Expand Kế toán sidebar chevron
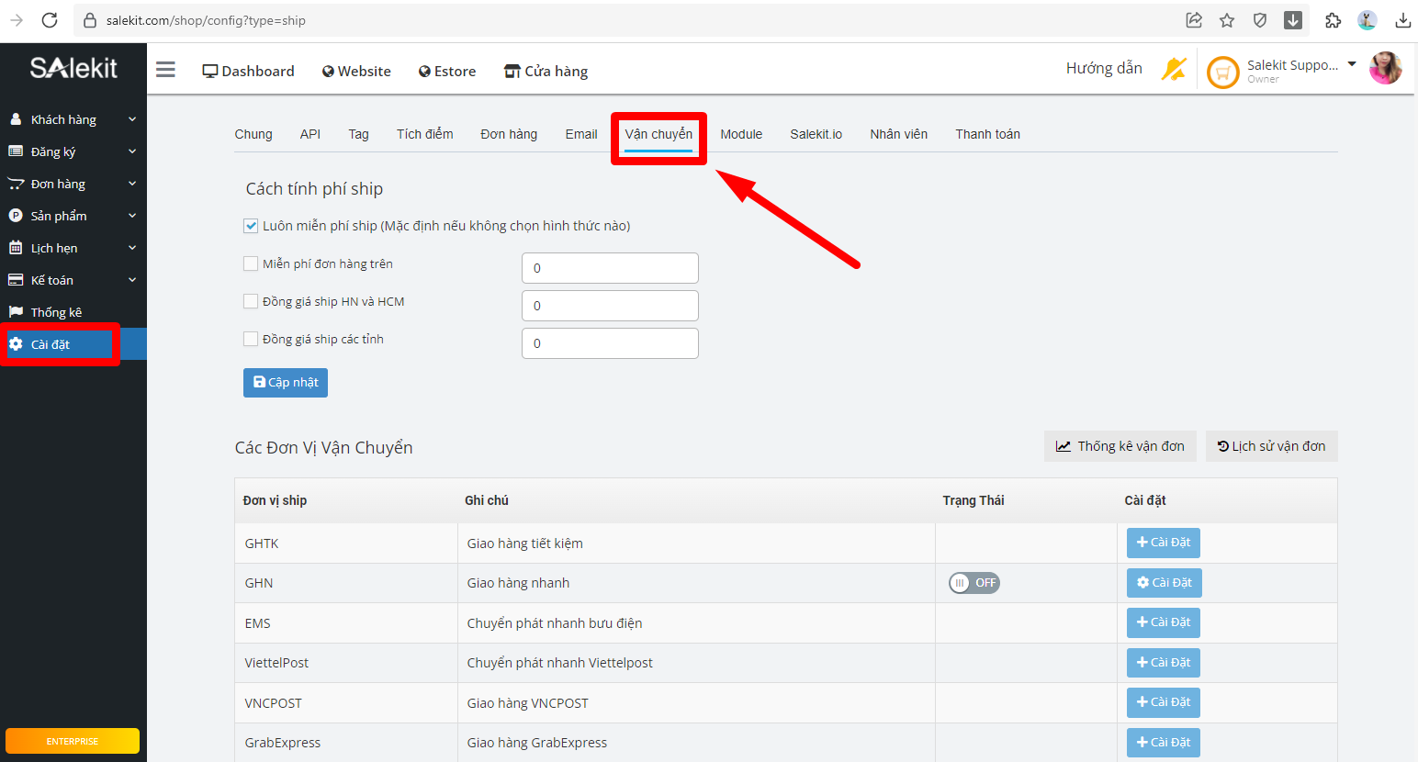This screenshot has width=1418, height=762. pos(132,280)
